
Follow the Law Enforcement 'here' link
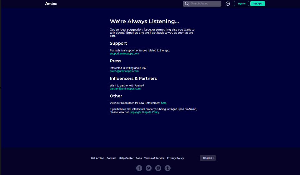point(164,103)
